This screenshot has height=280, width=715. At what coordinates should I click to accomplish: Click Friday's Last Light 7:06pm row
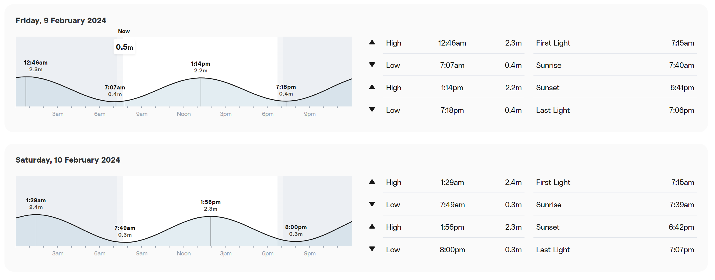(615, 110)
